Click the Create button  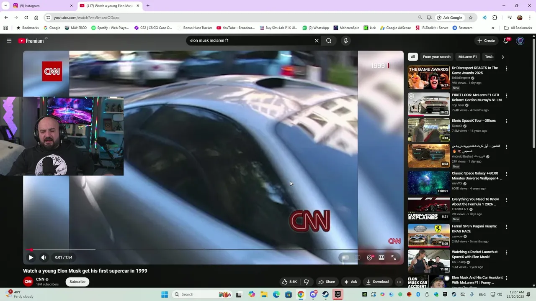(486, 41)
